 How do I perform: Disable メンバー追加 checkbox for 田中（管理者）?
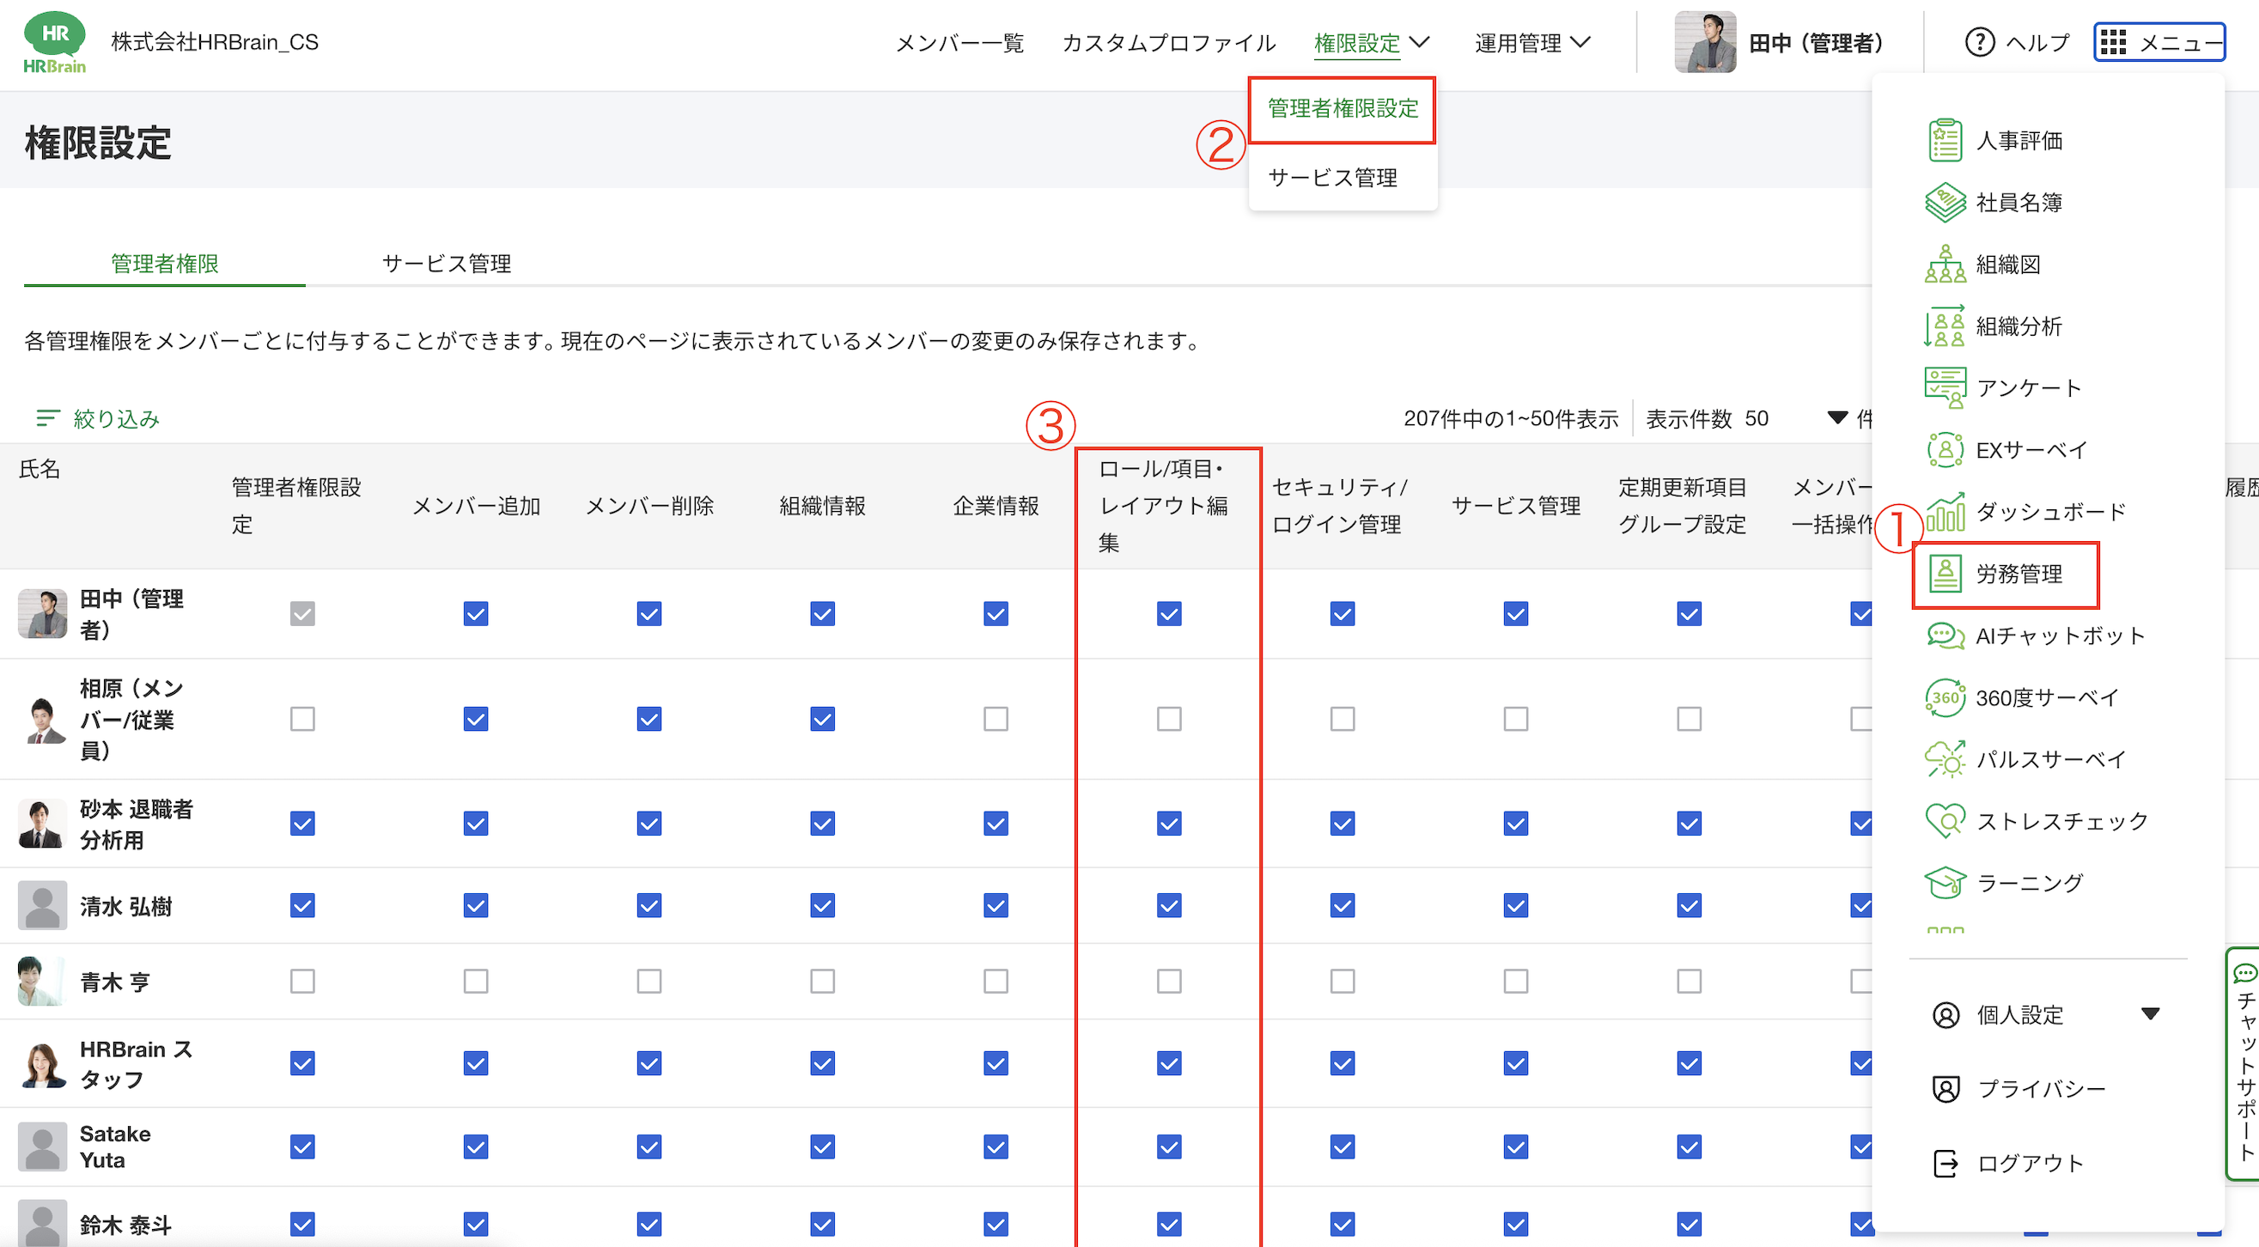[x=474, y=613]
